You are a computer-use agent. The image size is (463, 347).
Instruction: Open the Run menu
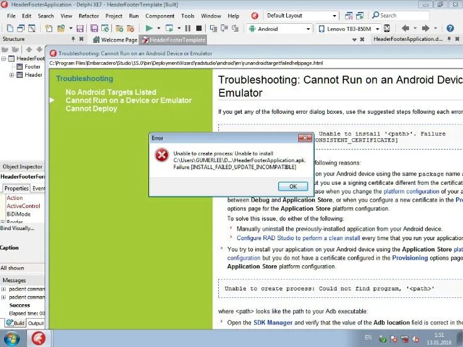pos(134,16)
